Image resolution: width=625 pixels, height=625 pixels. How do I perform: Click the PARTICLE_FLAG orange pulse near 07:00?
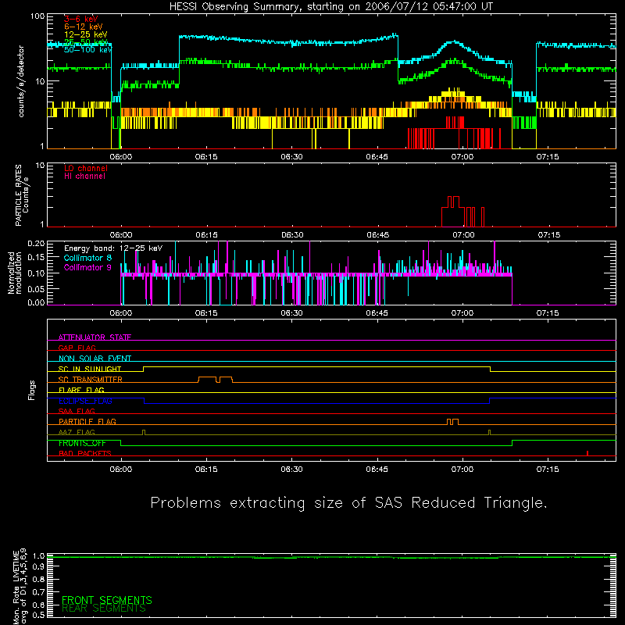[452, 422]
